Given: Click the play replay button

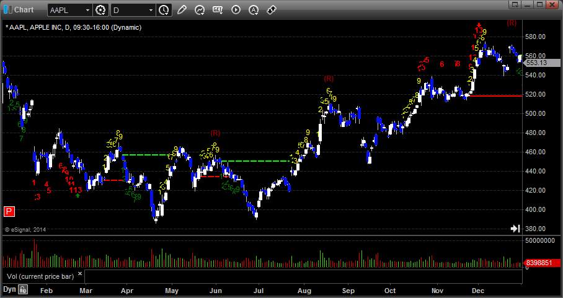Looking at the screenshot, I should (236, 10).
